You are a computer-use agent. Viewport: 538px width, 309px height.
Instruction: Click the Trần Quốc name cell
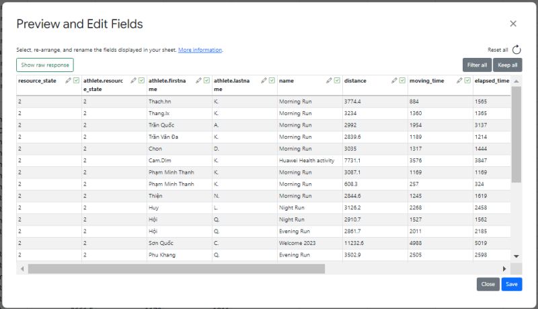tap(180, 125)
